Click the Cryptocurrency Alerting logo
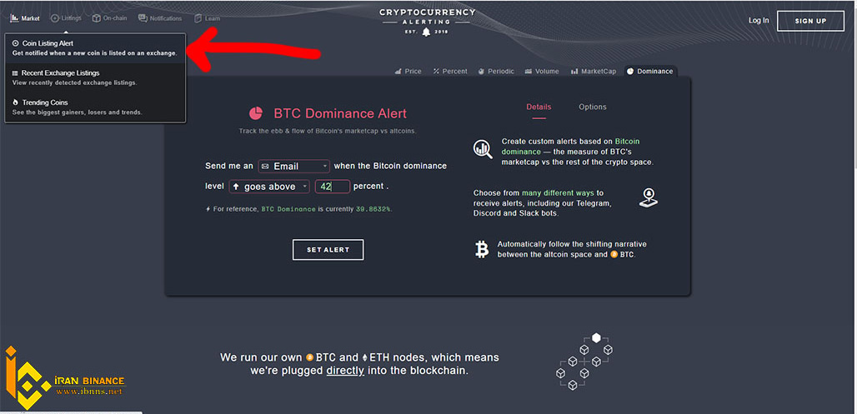Screen dimensions: 857x414 click(428, 21)
